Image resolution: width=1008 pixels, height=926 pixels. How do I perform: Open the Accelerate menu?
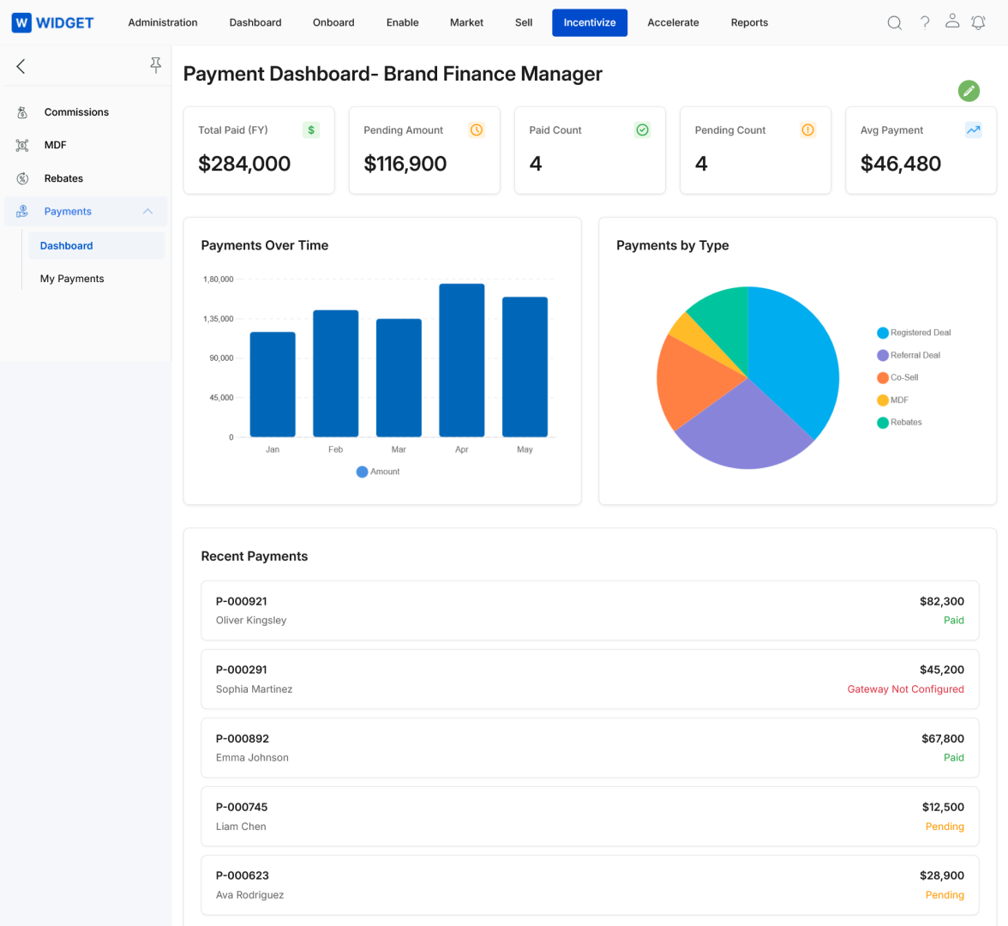point(672,22)
